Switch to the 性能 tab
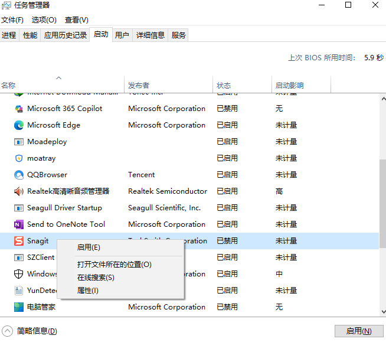The image size is (386, 342). click(30, 35)
